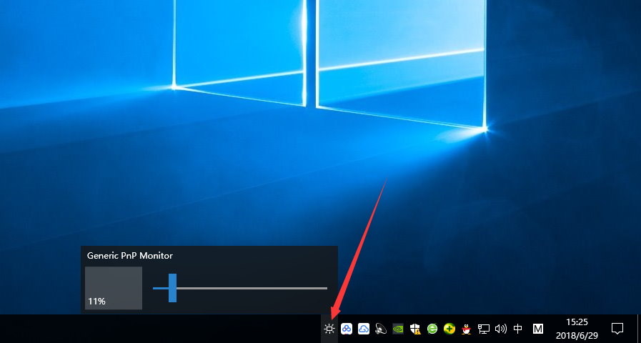The image size is (641, 343).
Task: Open the blue cloud sync tray icon
Action: click(x=364, y=328)
